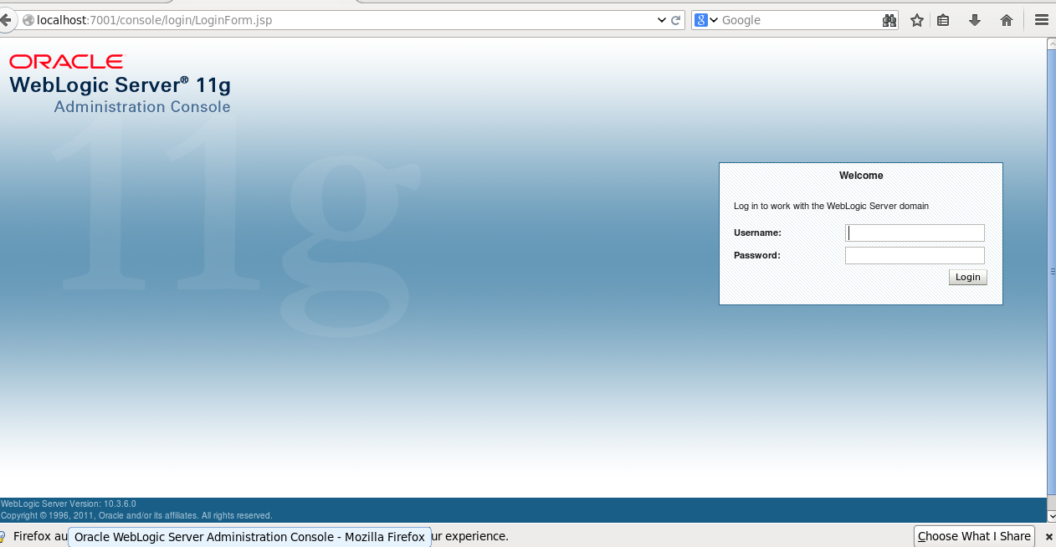Click the globe site identity icon

[28, 20]
